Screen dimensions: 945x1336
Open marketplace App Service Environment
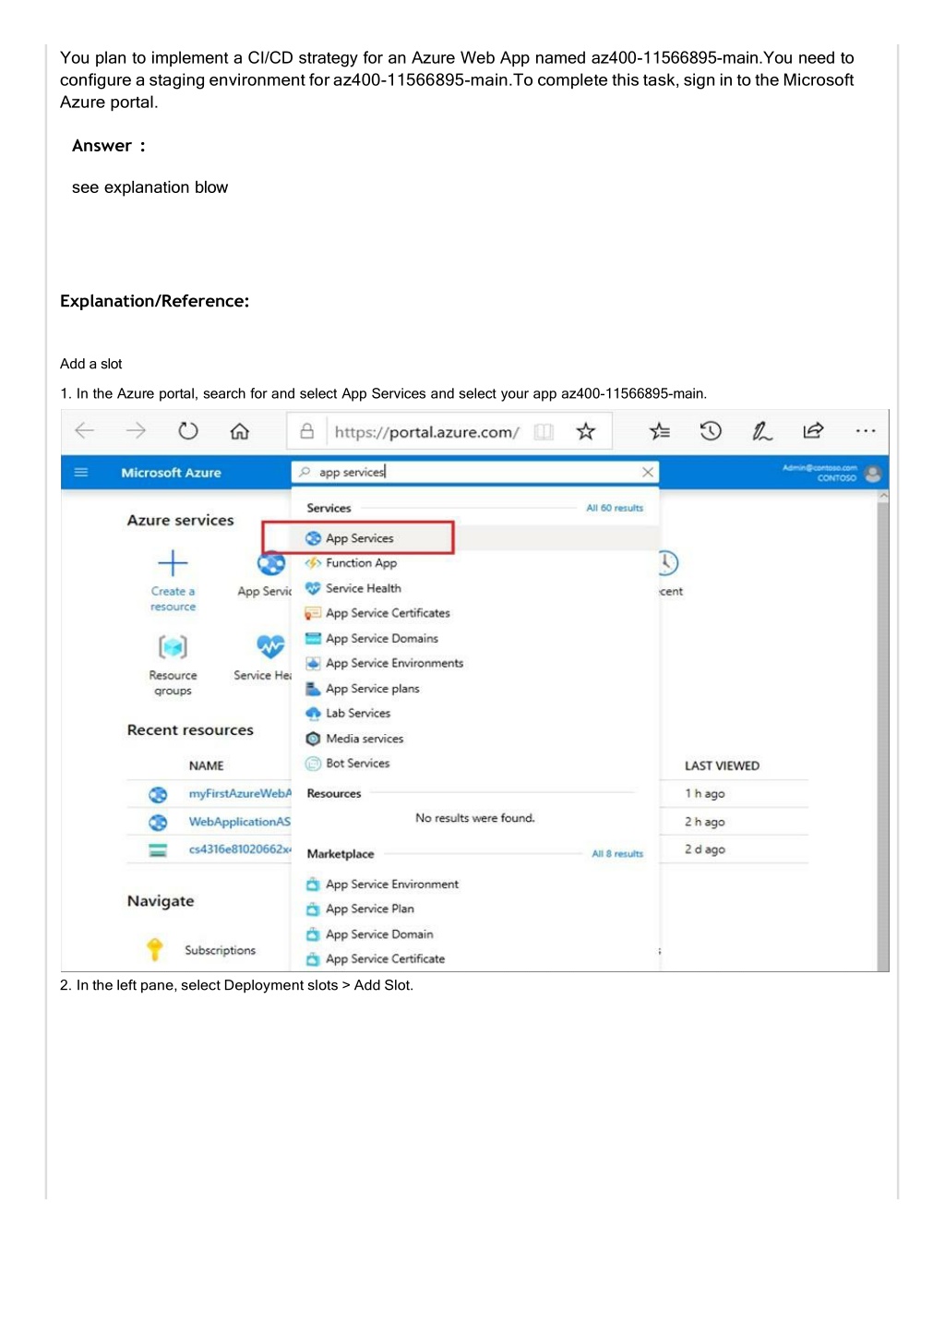(391, 885)
